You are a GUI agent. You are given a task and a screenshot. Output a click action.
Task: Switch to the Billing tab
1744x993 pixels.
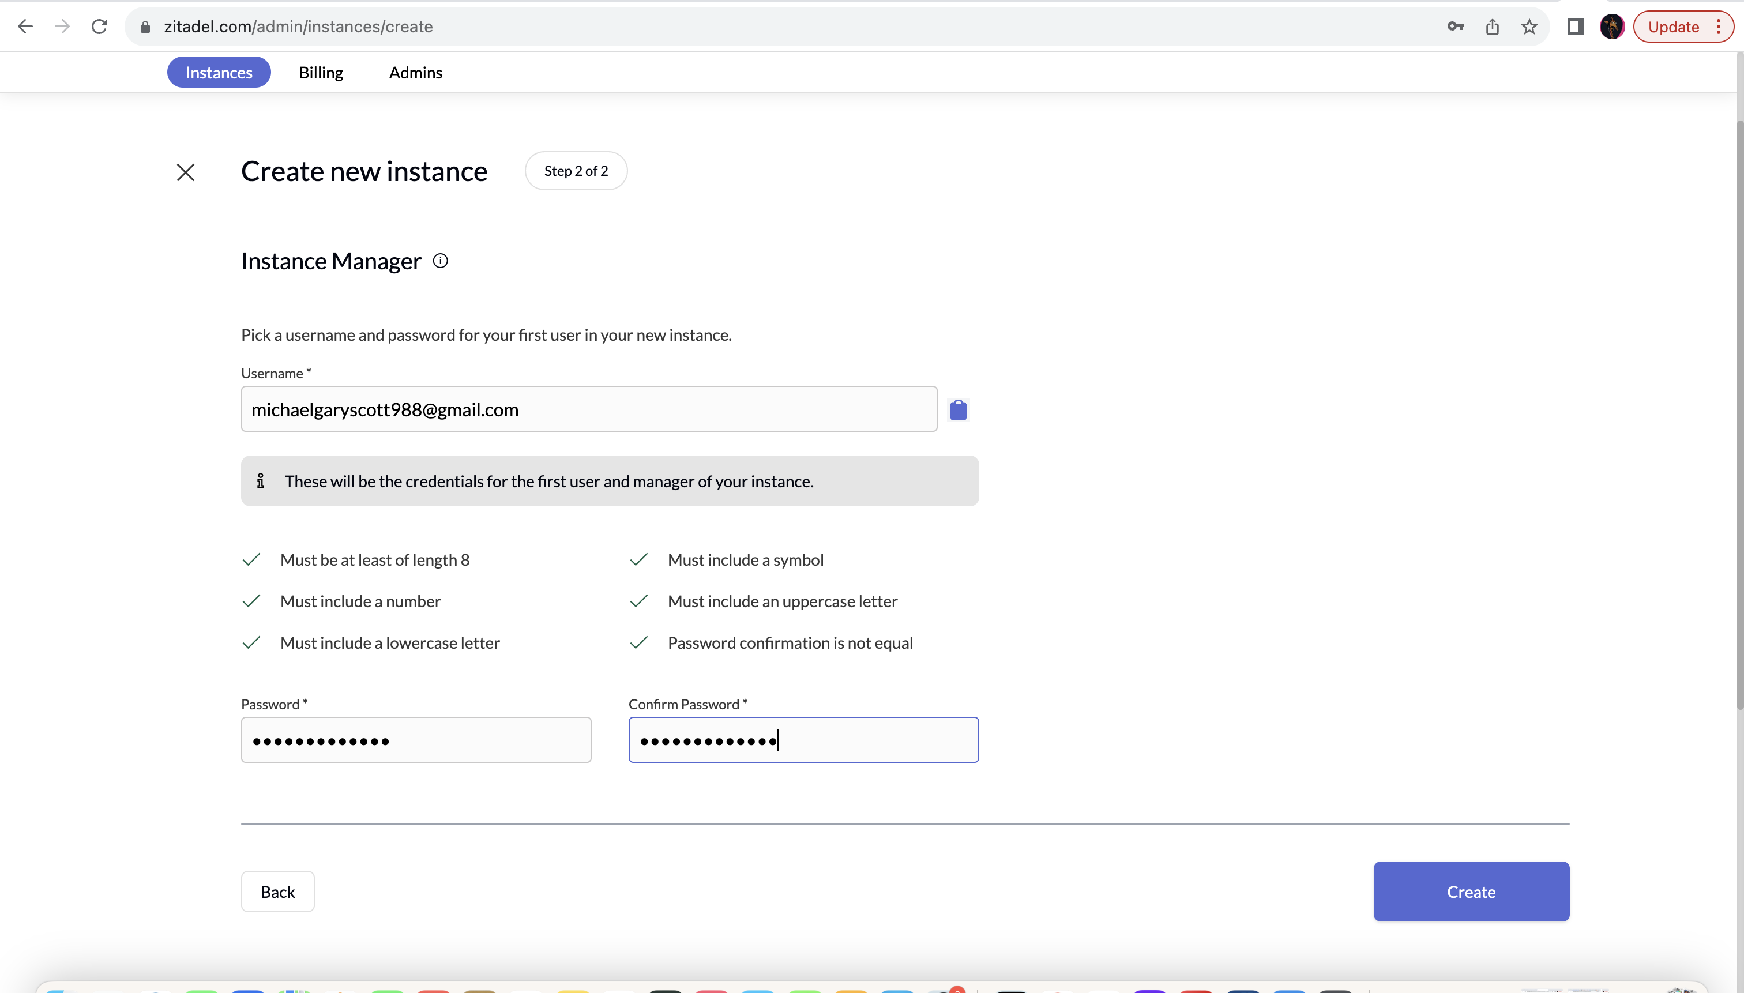(x=321, y=72)
